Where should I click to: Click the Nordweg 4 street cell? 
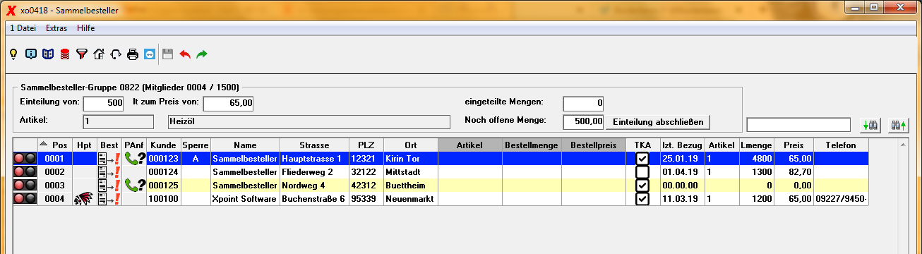tap(314, 186)
